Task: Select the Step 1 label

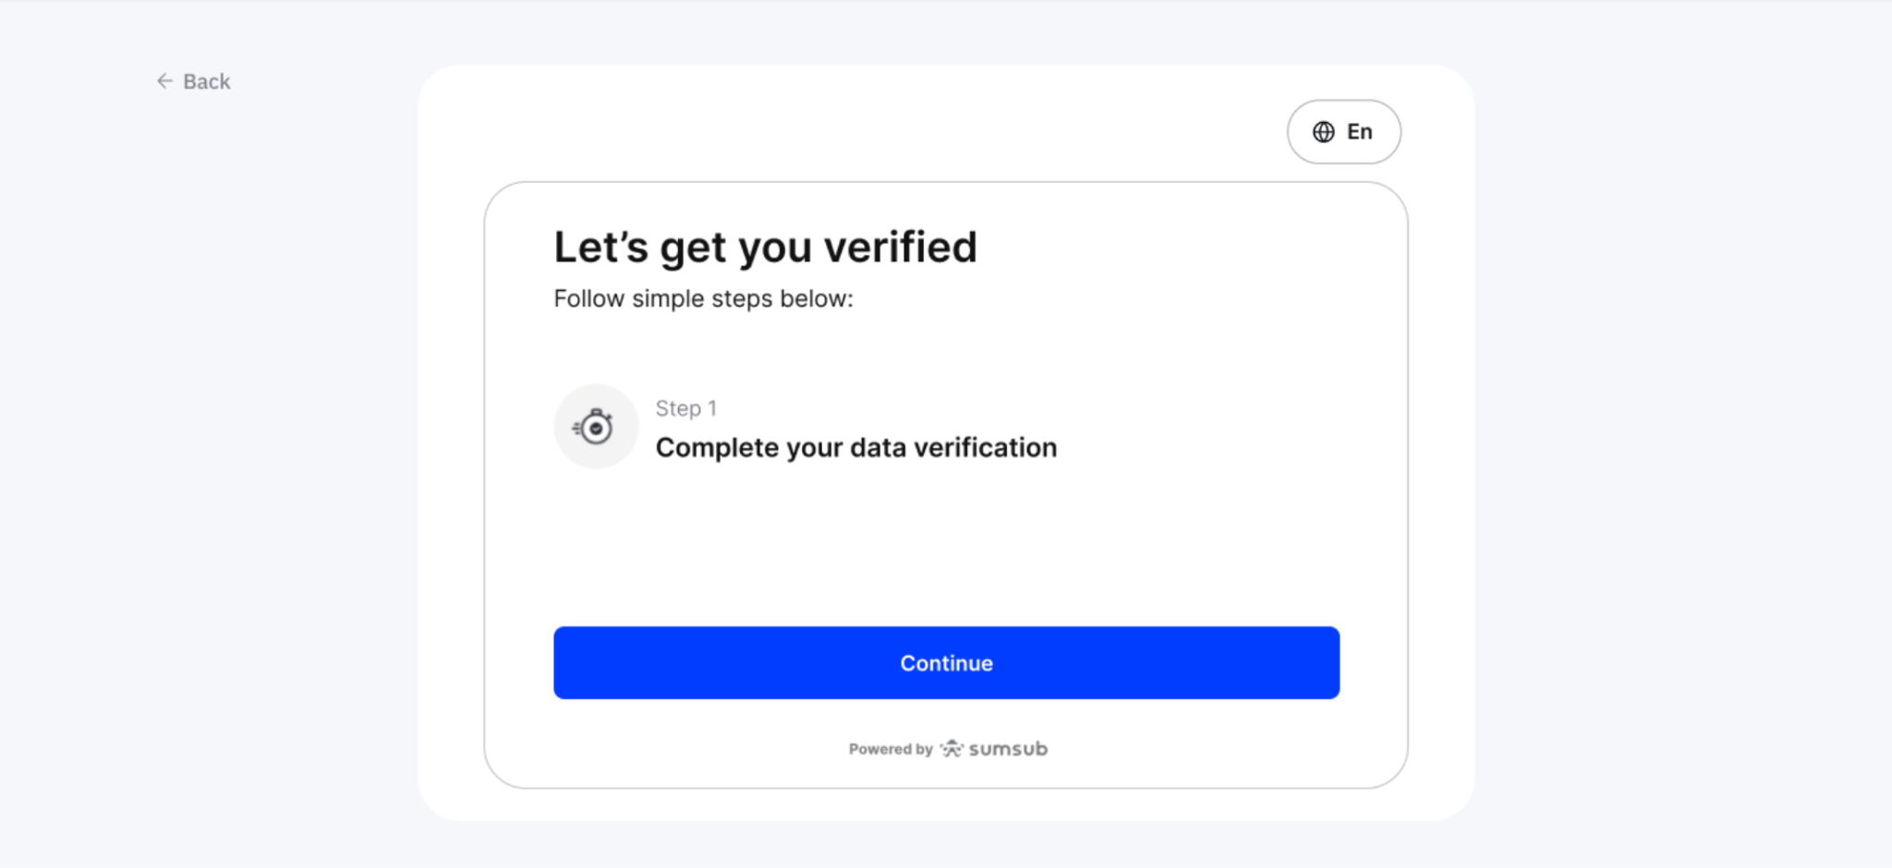Action: pyautogui.click(x=685, y=408)
